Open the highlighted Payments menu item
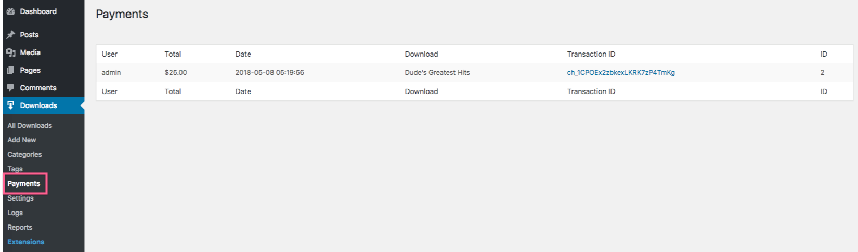The height and width of the screenshot is (252, 858). point(24,183)
